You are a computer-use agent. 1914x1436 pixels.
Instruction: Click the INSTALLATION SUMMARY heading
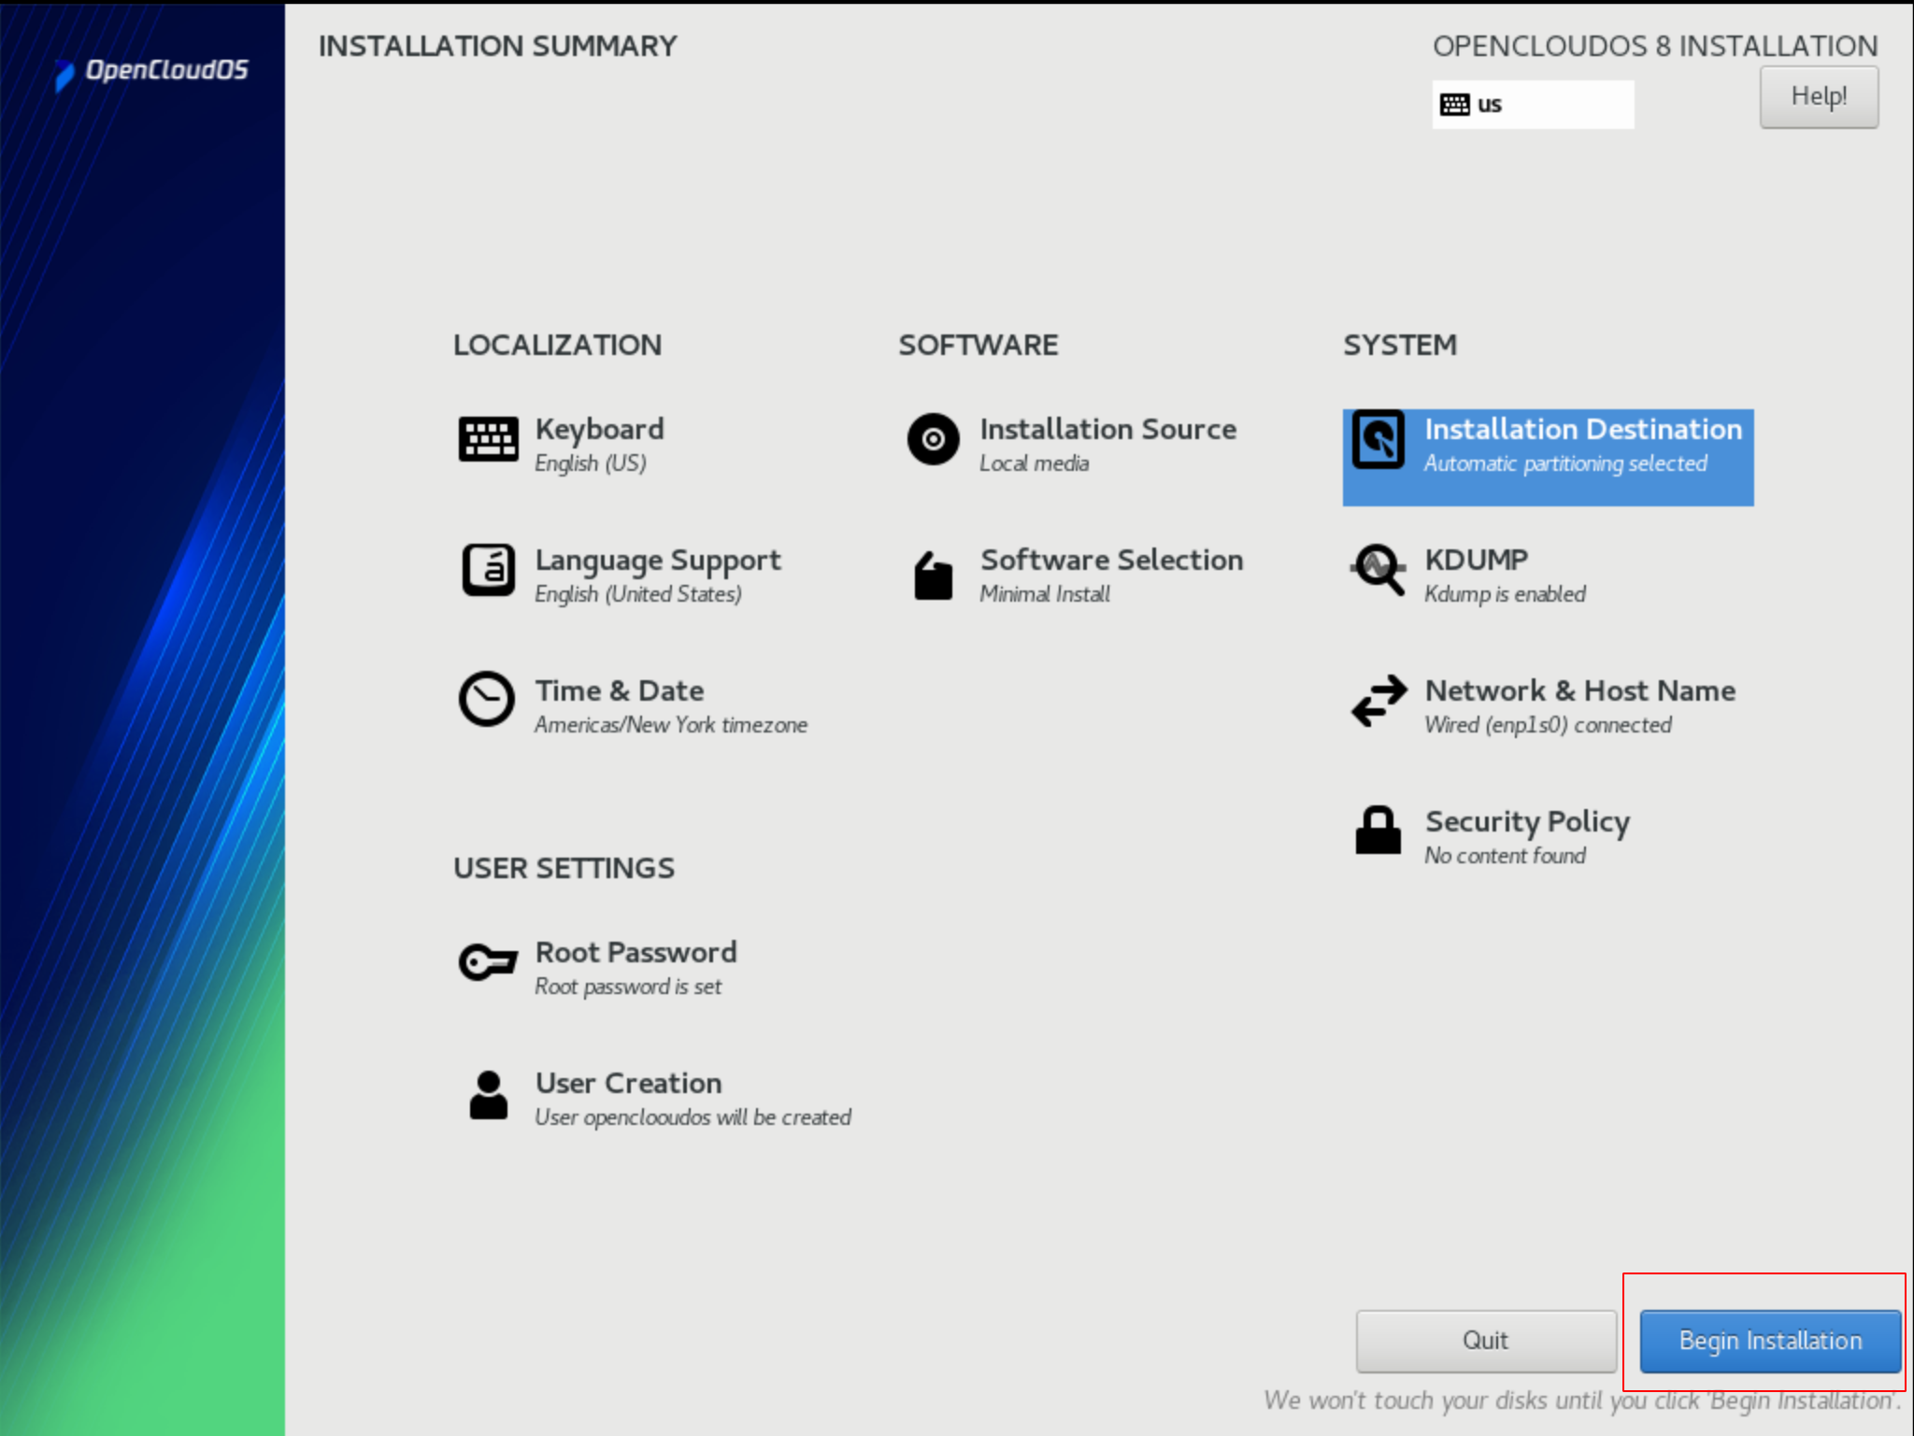pyautogui.click(x=498, y=46)
